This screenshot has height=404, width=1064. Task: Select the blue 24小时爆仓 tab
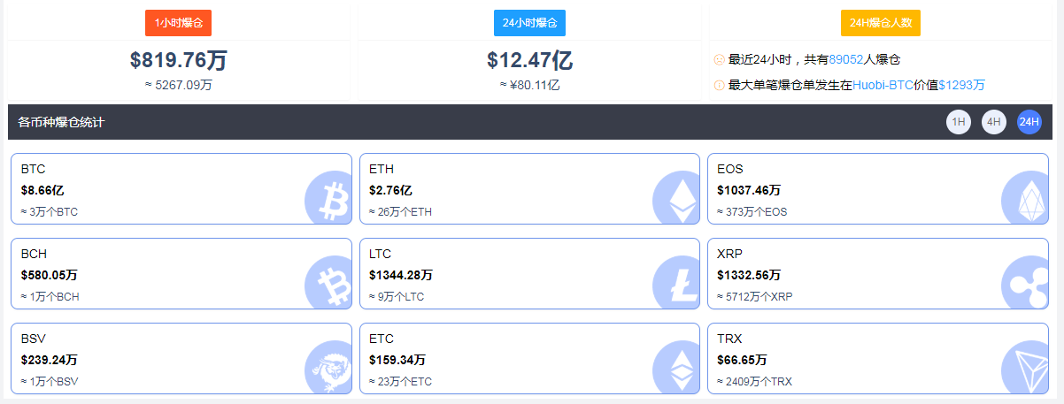(529, 23)
